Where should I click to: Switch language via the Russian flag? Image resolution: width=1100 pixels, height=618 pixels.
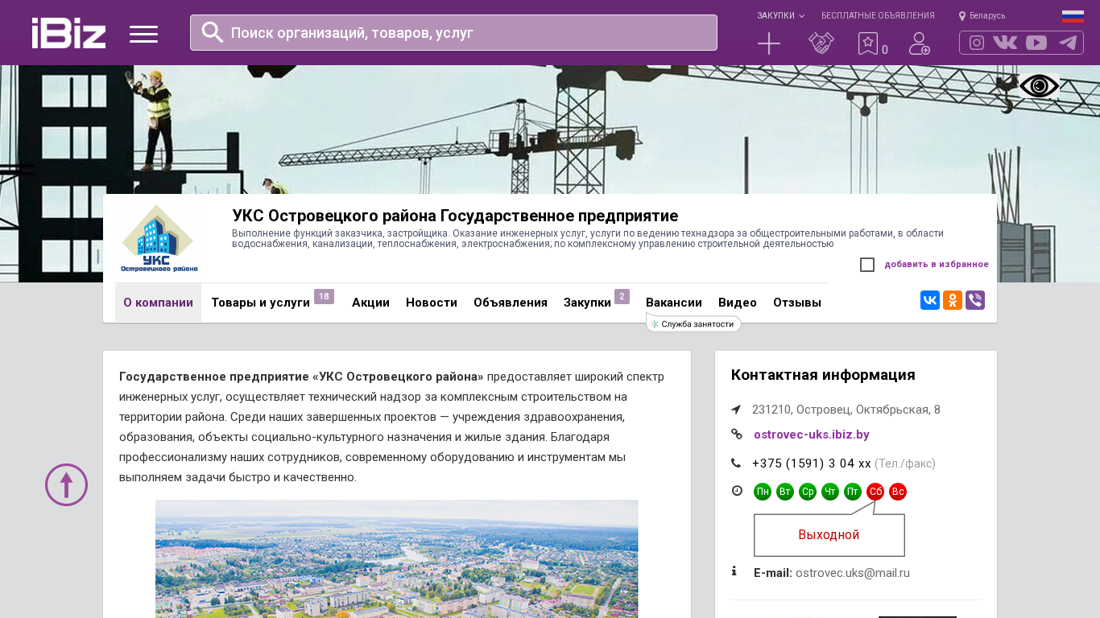click(x=1073, y=16)
